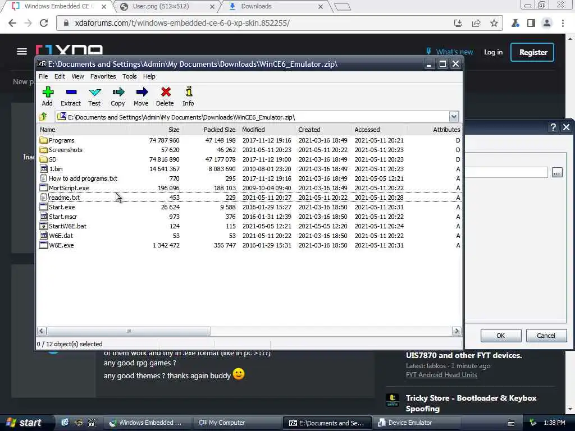
Task: Select the MortScript.exe file icon
Action: 44,188
